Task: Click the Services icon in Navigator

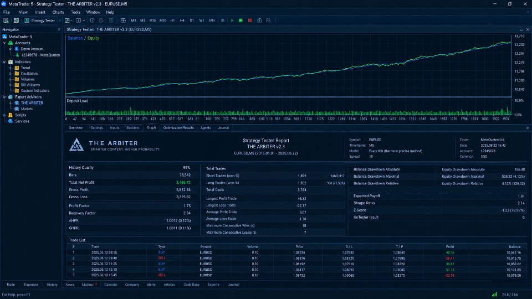Action: coord(11,121)
